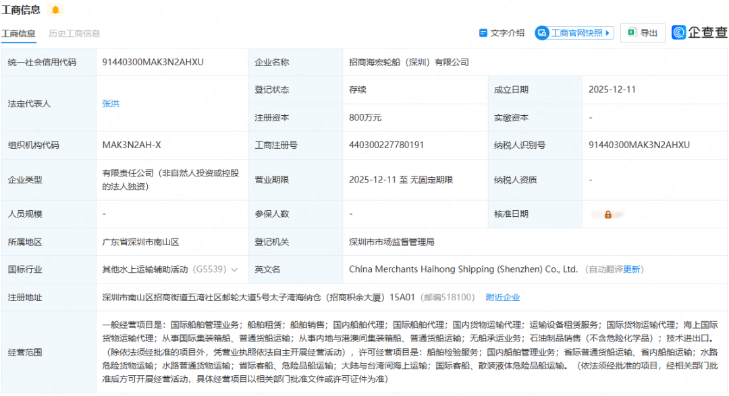
Task: Expand the 国标行业 G5539 chevron
Action: coord(234,269)
